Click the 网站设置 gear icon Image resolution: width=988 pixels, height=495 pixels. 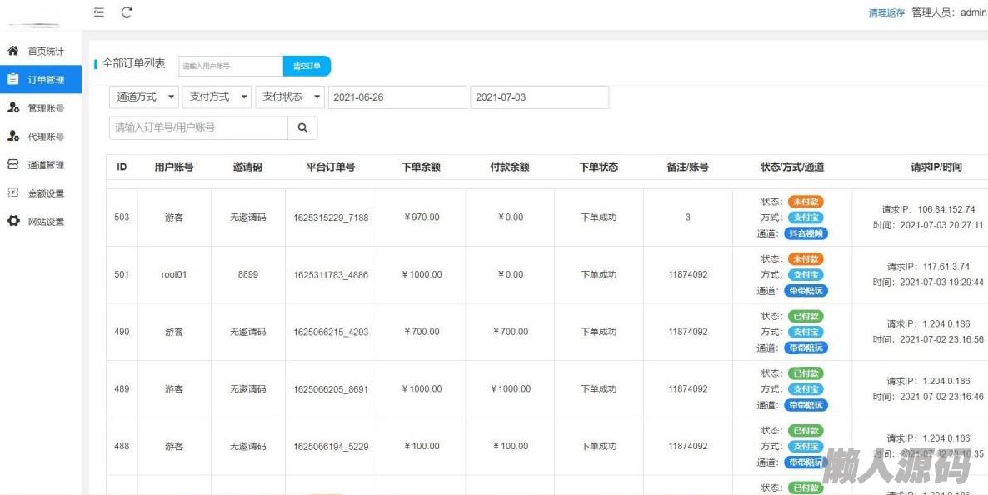point(13,222)
